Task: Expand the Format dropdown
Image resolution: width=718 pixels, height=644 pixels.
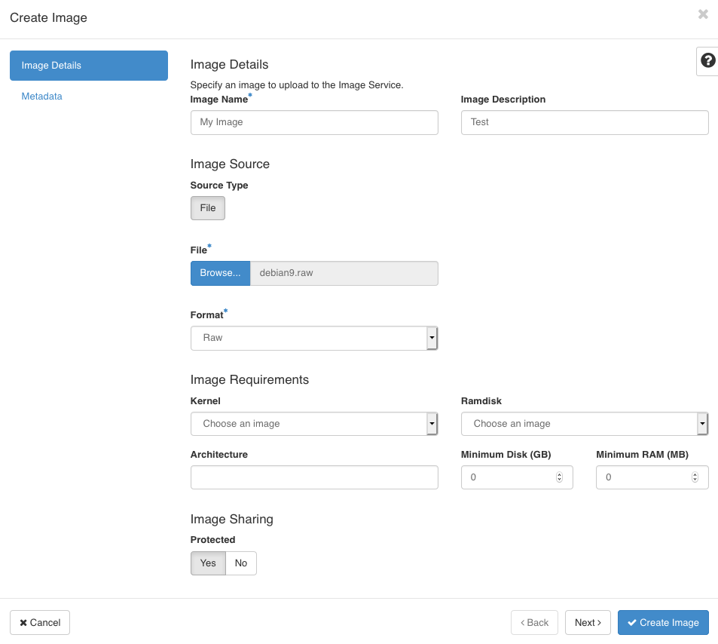Action: pos(314,338)
